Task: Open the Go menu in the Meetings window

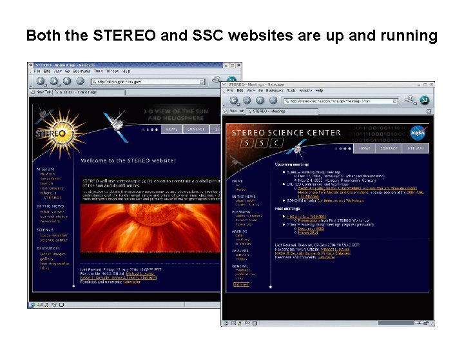Action: [x=260, y=91]
